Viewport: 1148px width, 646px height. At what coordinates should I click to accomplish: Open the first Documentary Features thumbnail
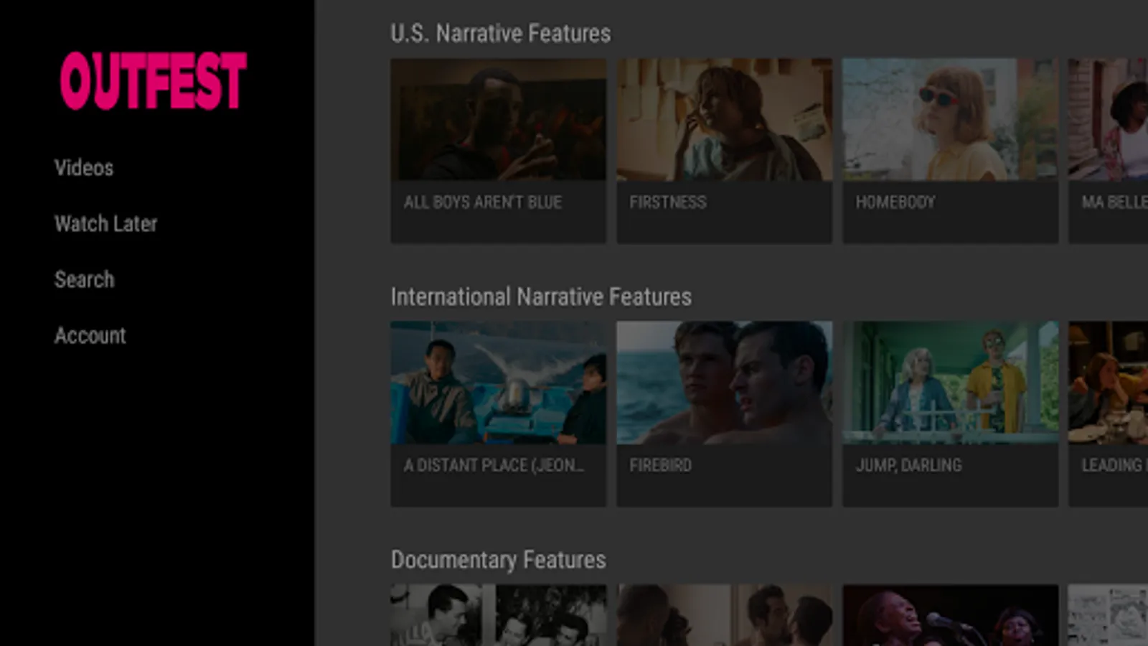(499, 615)
